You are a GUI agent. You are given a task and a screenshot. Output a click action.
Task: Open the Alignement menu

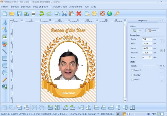pos(76,7)
